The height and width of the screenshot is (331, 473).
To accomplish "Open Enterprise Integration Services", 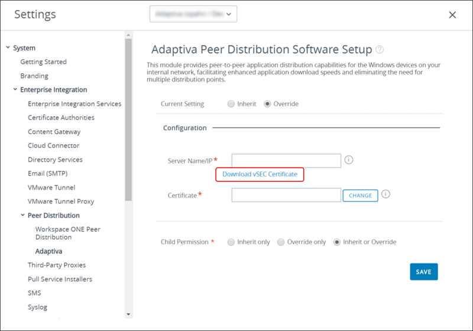I will coord(74,104).
